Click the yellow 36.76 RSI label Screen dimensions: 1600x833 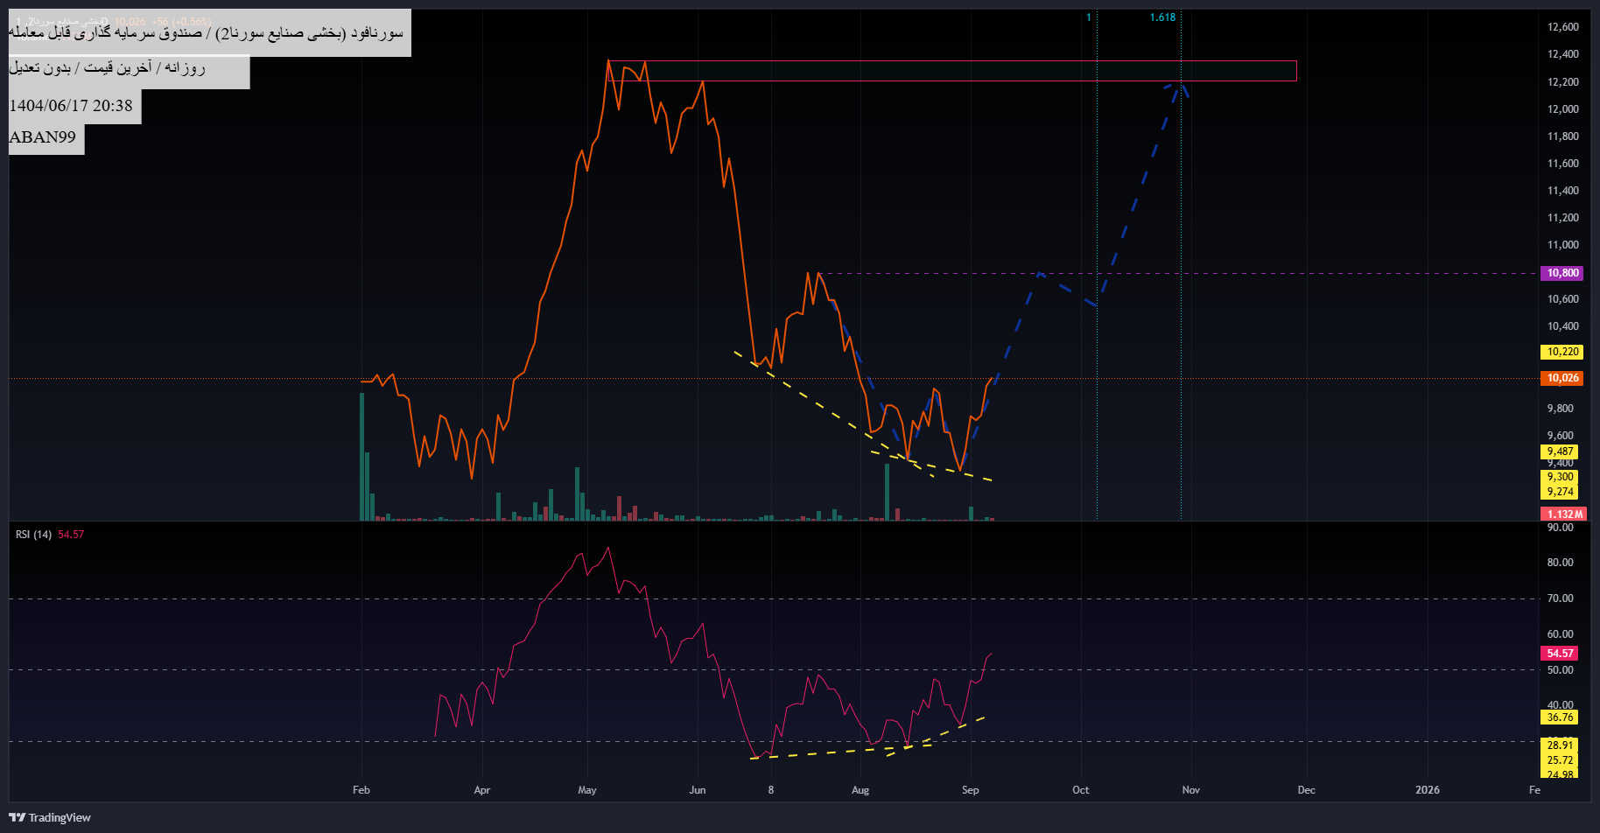(x=1559, y=717)
